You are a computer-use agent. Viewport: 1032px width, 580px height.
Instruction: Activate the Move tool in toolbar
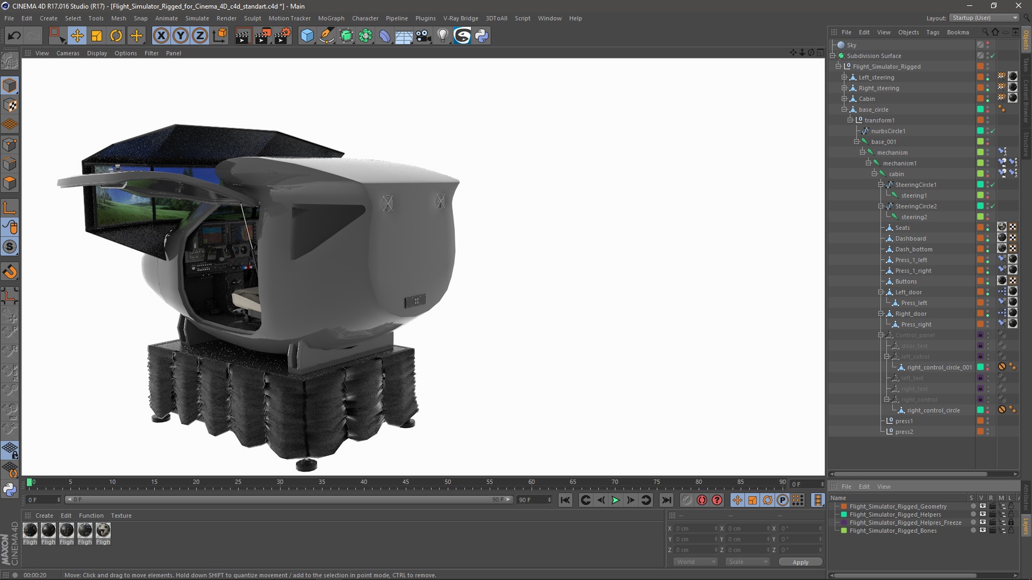[x=77, y=36]
